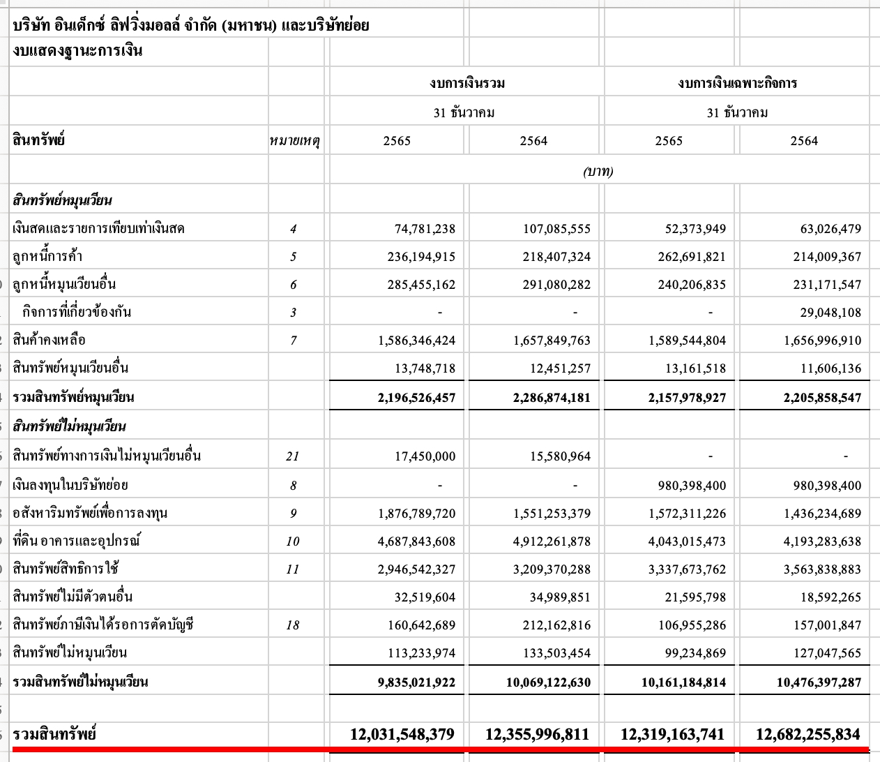Click value 17,450,000
This screenshot has height=762, width=880.
425,456
